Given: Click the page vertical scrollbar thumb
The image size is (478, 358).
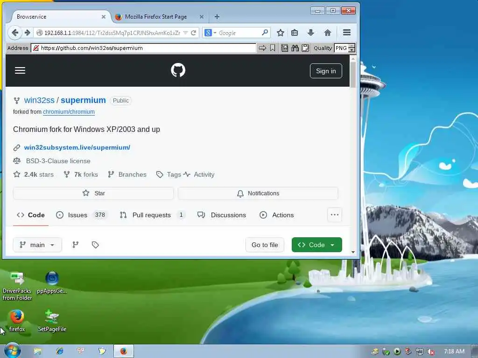Looking at the screenshot, I should click(353, 75).
